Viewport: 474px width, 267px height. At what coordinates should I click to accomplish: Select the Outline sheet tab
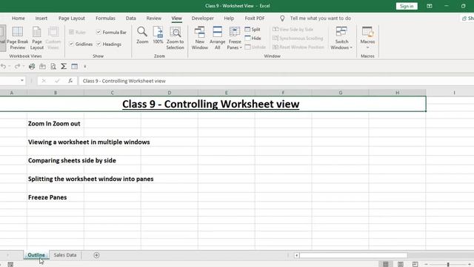36,255
